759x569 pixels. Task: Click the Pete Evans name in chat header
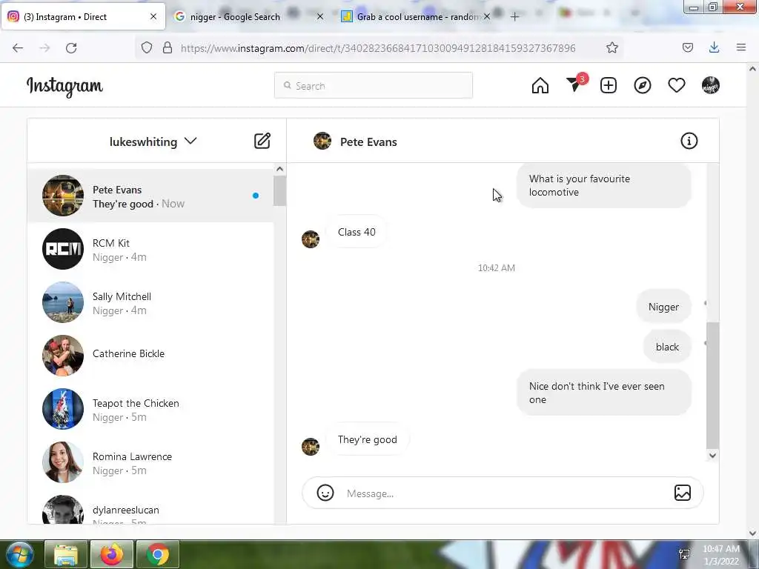(368, 142)
